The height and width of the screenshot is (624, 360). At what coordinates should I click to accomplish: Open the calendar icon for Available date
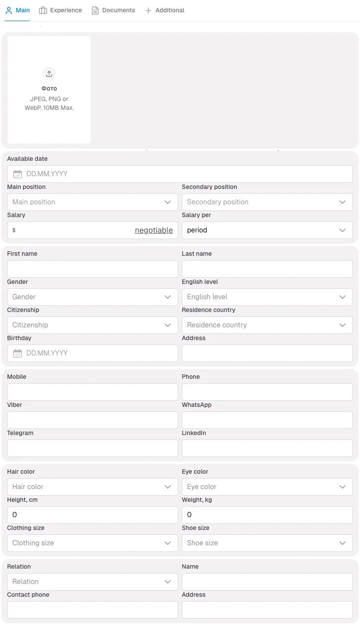pos(17,174)
